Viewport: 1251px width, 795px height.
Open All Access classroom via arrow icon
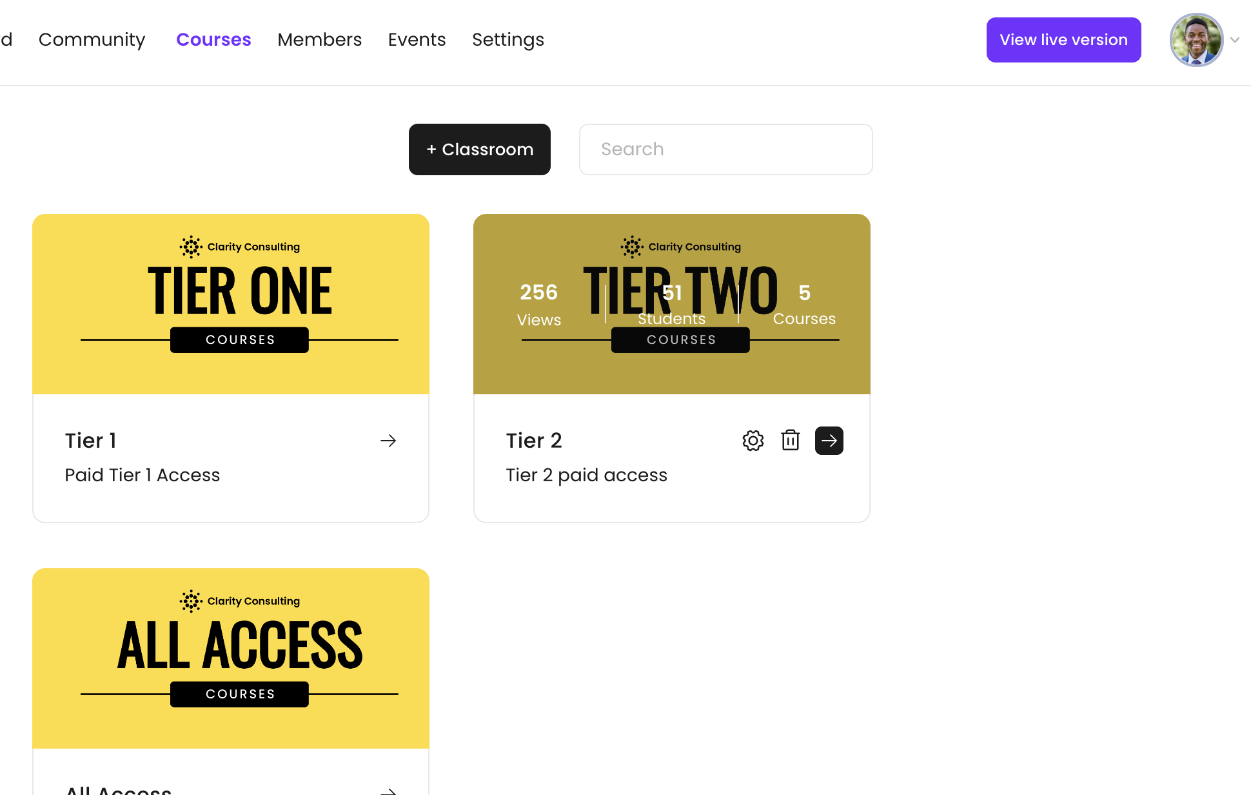coord(388,790)
